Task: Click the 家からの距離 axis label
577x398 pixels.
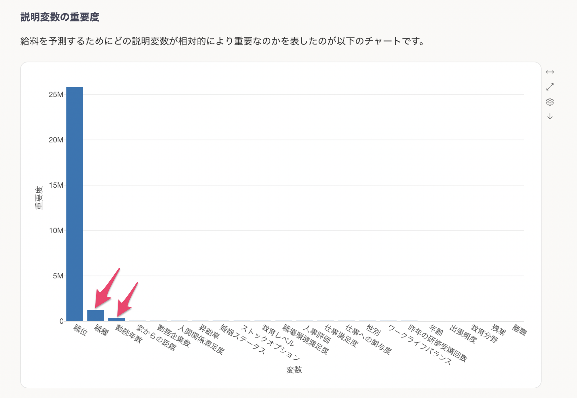Action: click(x=156, y=338)
